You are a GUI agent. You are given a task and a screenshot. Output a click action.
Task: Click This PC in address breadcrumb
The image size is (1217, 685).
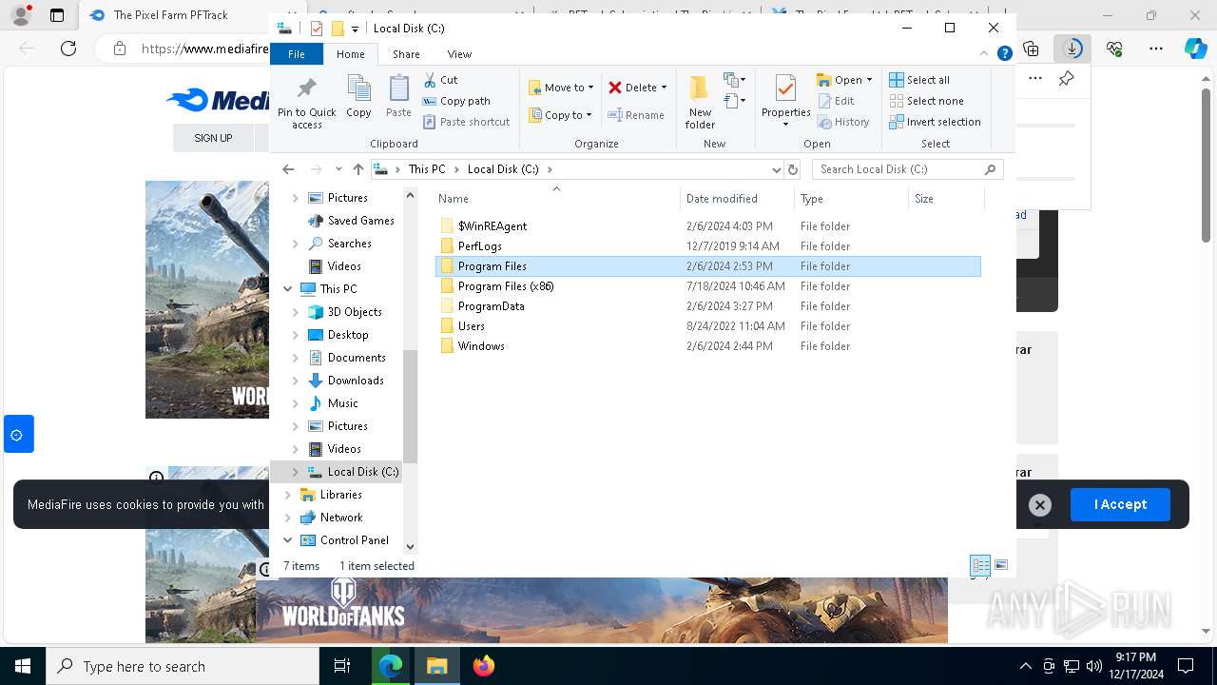[426, 169]
